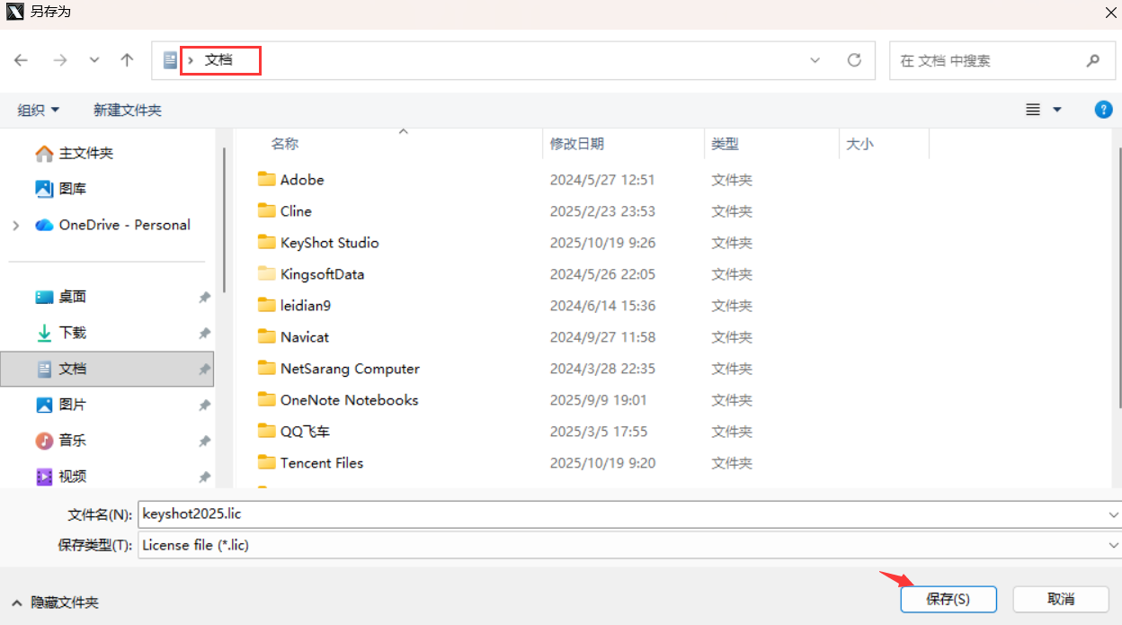Screen dimensions: 1122x625
Task: Select the 桌面 desktop shortcut in sidebar
Action: pyautogui.click(x=72, y=297)
